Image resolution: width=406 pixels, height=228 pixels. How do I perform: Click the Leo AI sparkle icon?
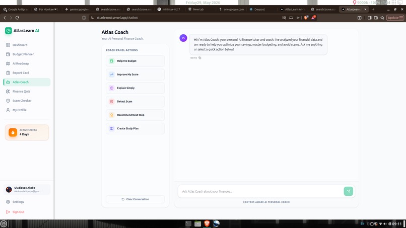[x=382, y=18]
